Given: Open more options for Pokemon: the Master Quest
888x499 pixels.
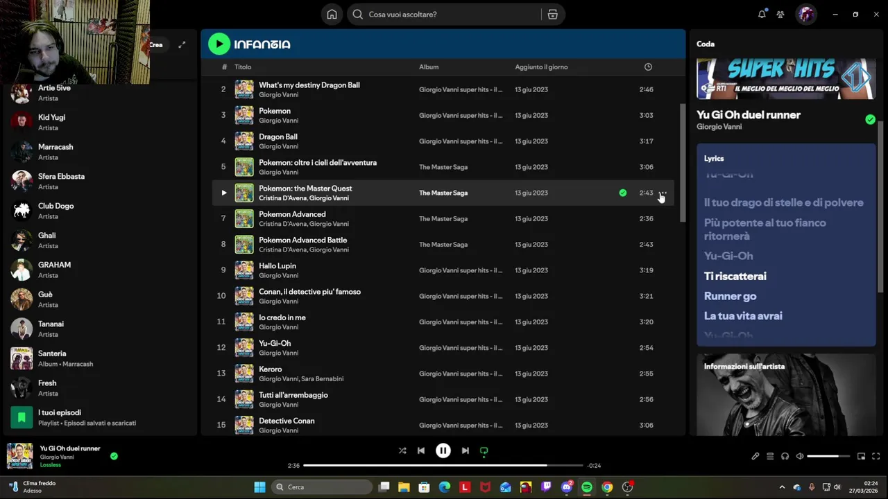Looking at the screenshot, I should pyautogui.click(x=663, y=193).
